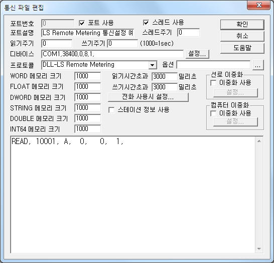The height and width of the screenshot is (263, 274).
Task: Click the 포트설명 text field
Action: tap(88, 33)
